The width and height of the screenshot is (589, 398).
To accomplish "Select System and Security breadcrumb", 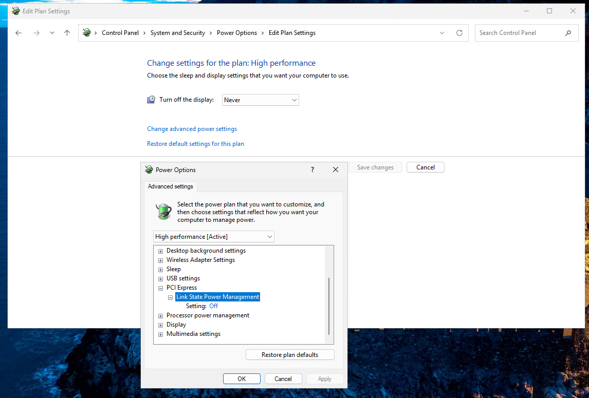I will [178, 33].
